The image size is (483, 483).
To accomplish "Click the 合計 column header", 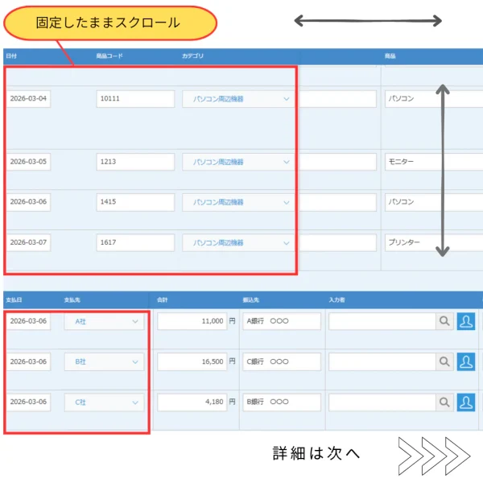I will point(163,300).
